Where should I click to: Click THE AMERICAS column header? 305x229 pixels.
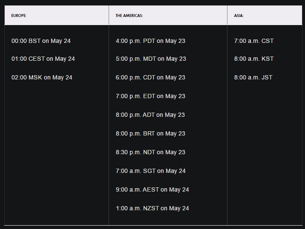pos(129,16)
